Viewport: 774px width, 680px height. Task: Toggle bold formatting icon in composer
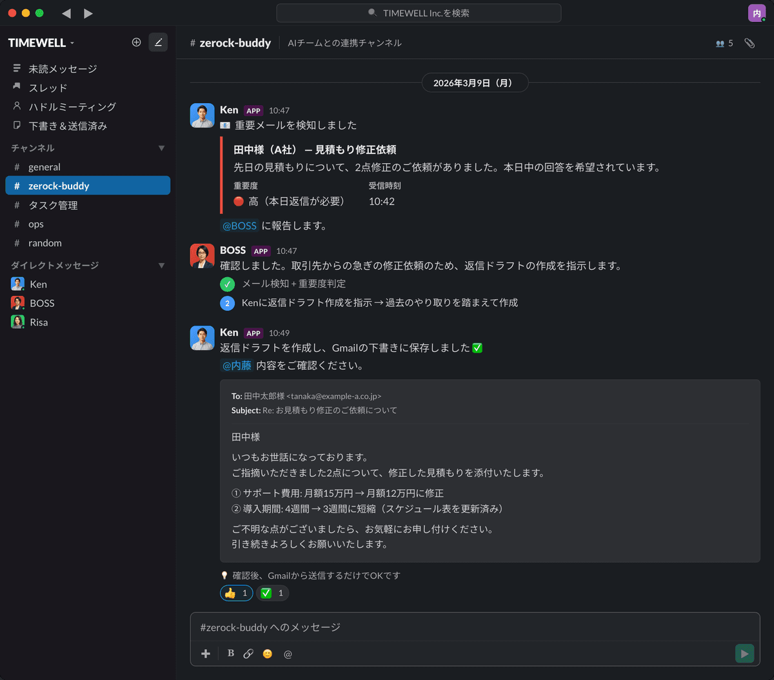230,654
